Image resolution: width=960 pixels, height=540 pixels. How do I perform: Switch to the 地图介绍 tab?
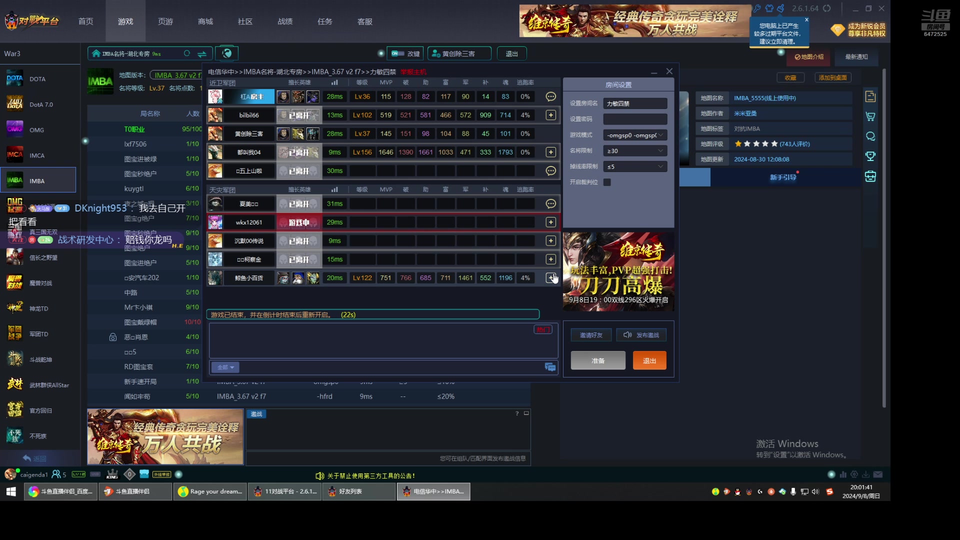(x=809, y=57)
